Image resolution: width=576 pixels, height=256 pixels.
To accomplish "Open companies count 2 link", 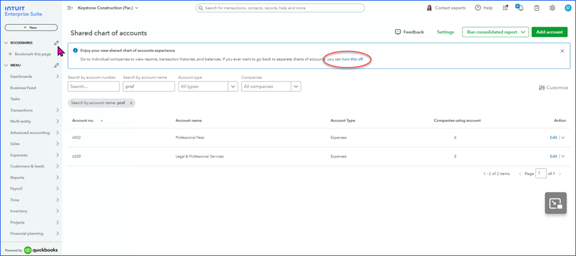I will pos(455,156).
